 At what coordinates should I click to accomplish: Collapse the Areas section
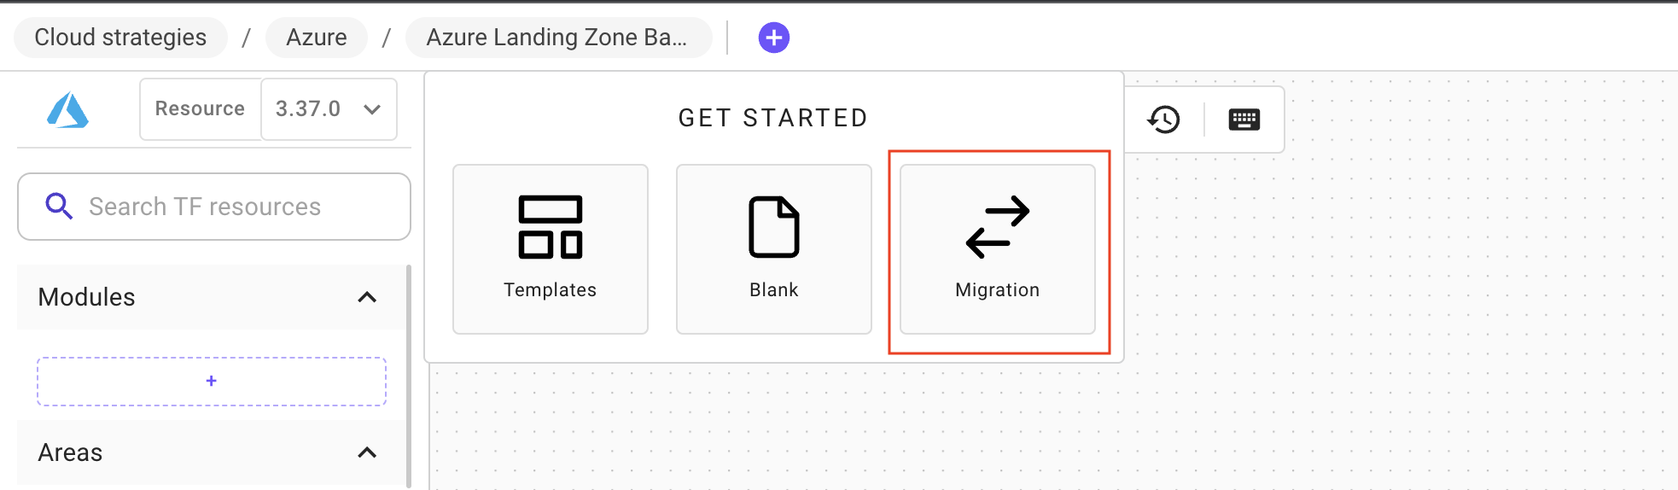(367, 452)
